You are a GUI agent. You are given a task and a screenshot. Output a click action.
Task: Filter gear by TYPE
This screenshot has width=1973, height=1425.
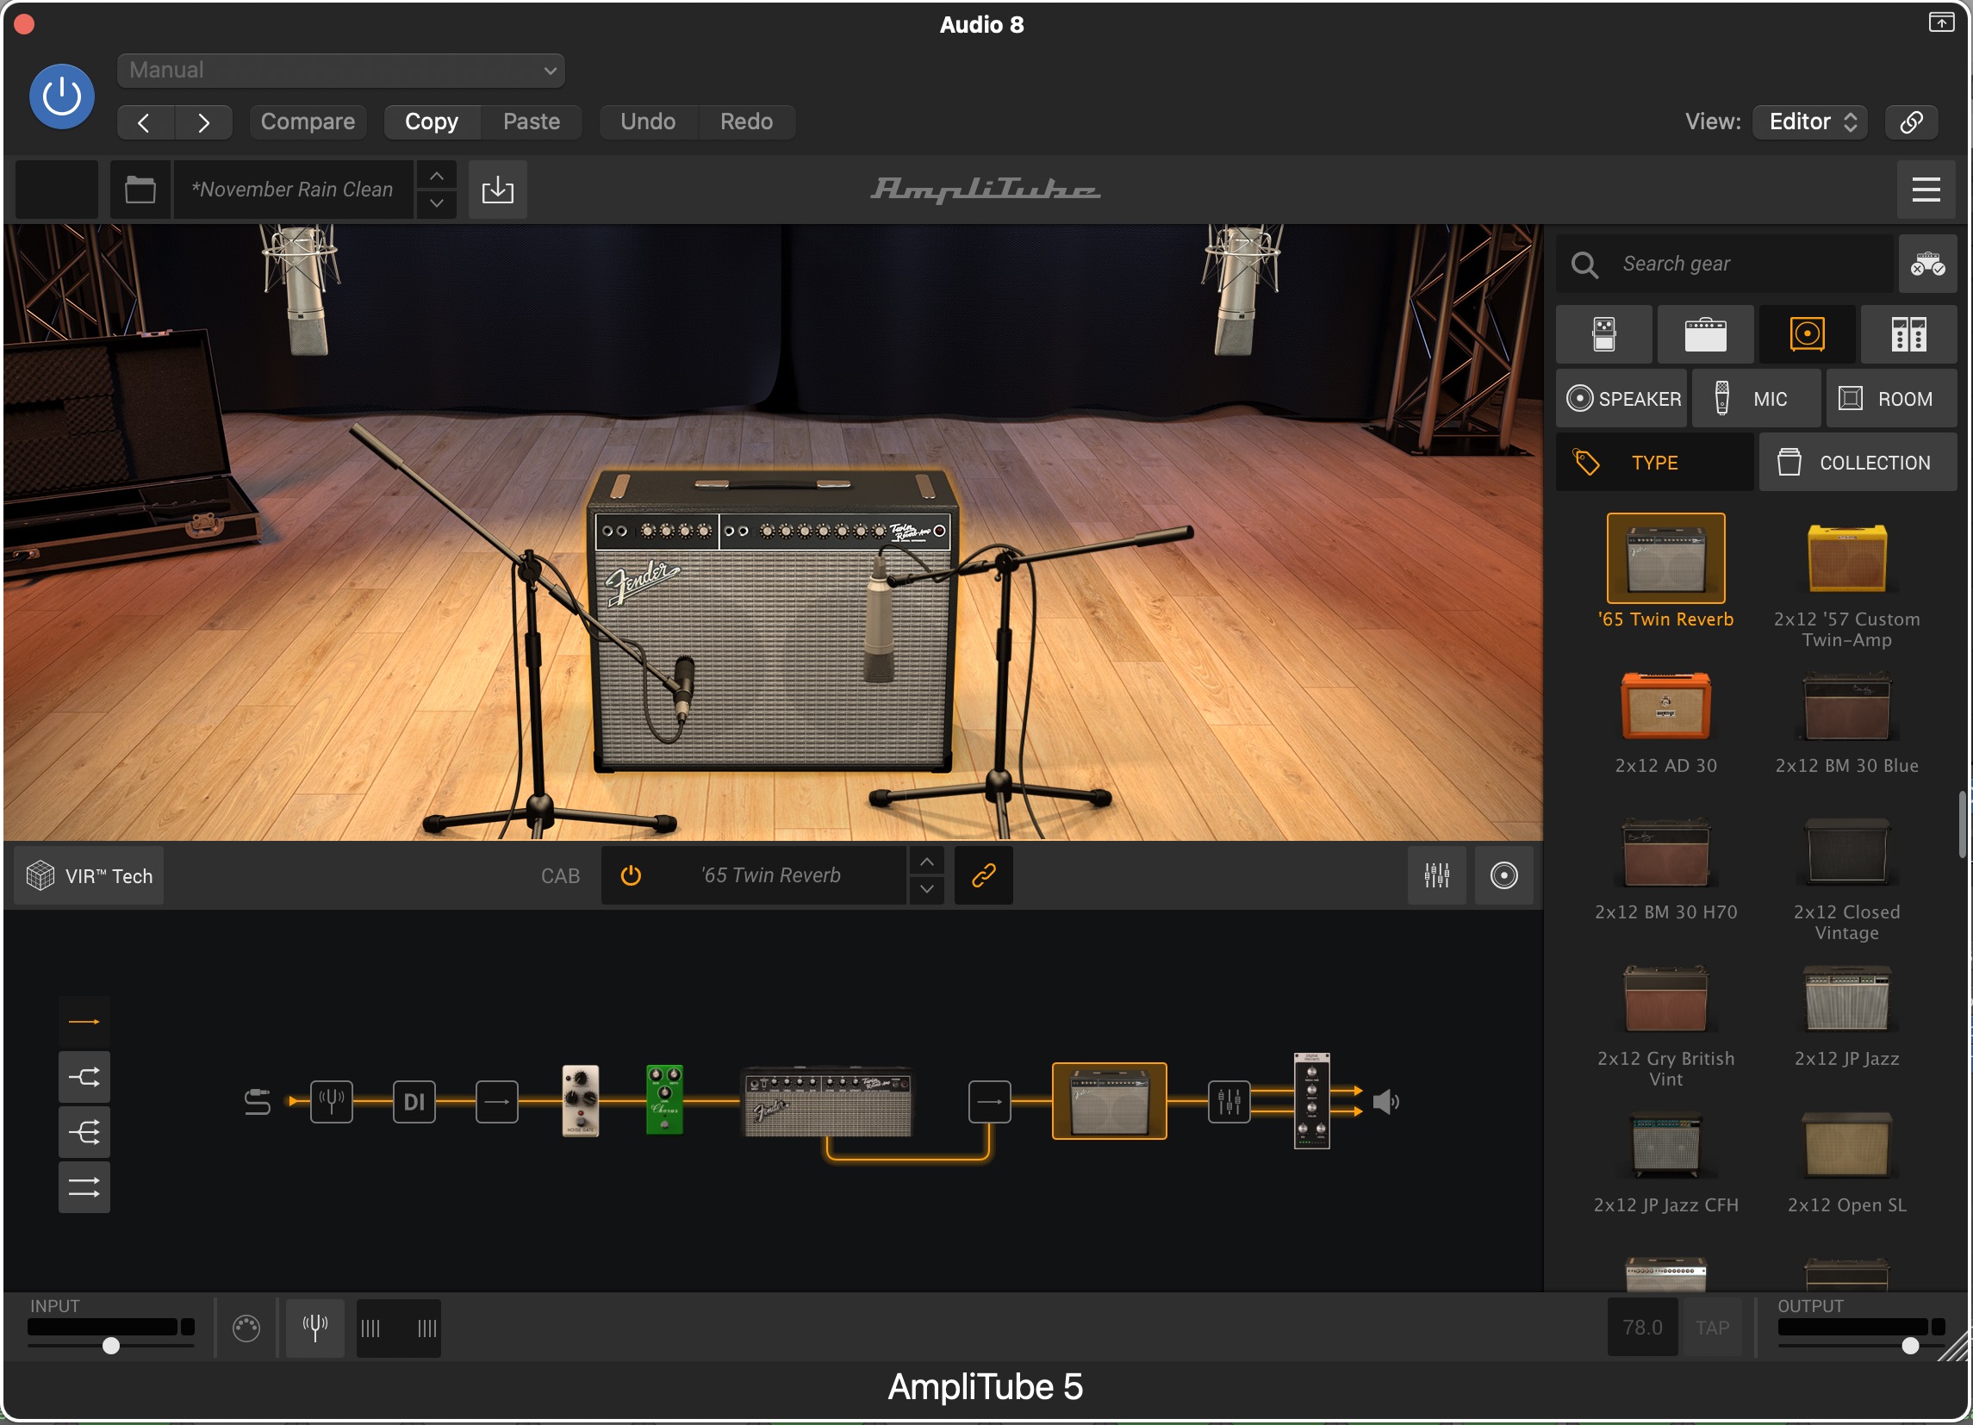pyautogui.click(x=1654, y=464)
